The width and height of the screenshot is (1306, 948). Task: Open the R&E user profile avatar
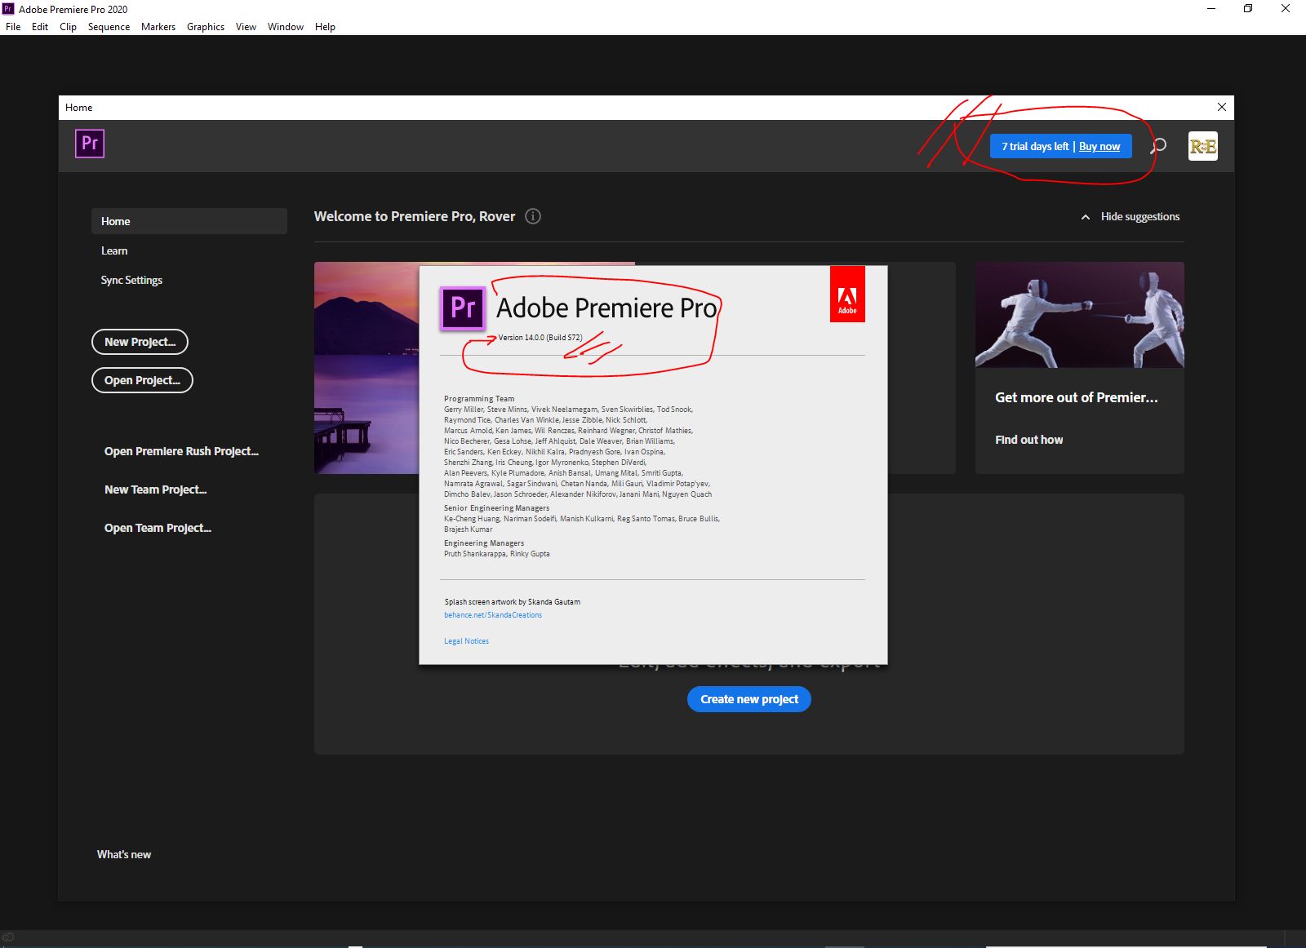tap(1203, 146)
